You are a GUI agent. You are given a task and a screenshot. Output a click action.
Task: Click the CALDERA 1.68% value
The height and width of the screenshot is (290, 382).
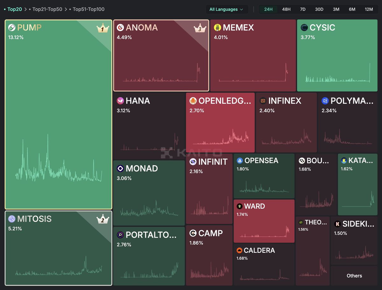tap(242, 258)
